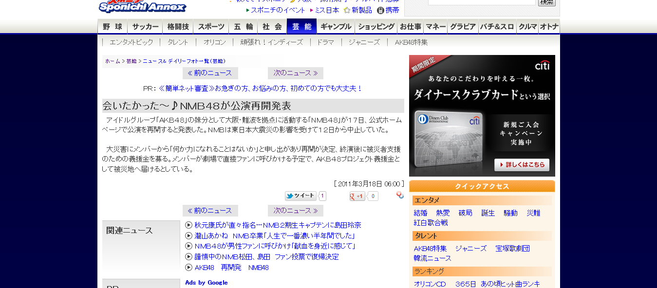
Task: Open the マネー navigation tab
Action: click(435, 27)
